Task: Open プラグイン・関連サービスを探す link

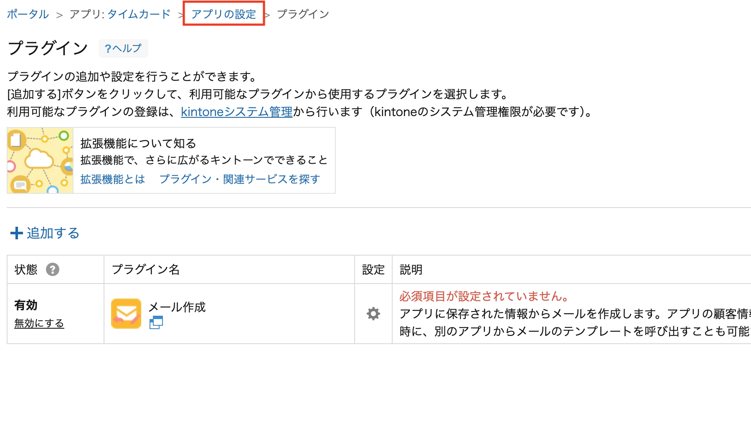Action: pos(240,179)
